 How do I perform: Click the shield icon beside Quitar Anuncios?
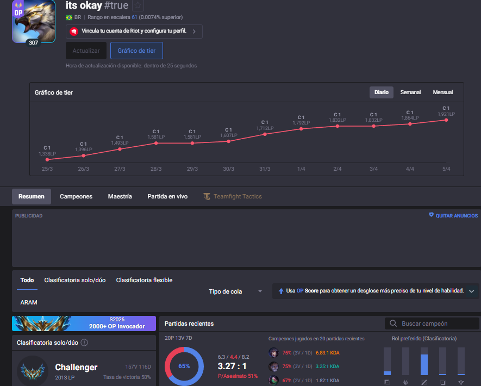point(432,215)
